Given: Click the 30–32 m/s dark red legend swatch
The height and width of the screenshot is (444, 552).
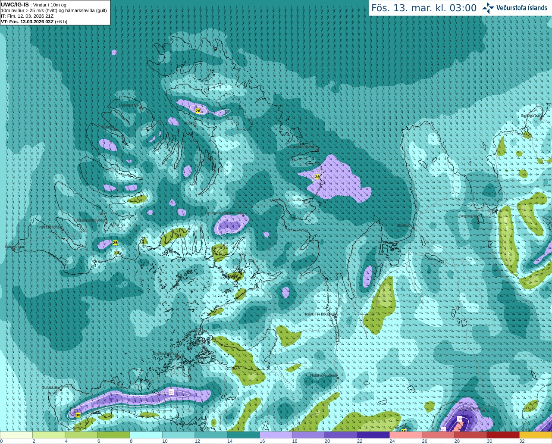Looking at the screenshot, I should pos(503,435).
